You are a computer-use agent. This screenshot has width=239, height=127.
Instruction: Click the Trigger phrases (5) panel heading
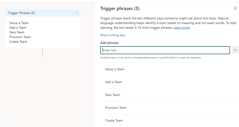(x=120, y=9)
